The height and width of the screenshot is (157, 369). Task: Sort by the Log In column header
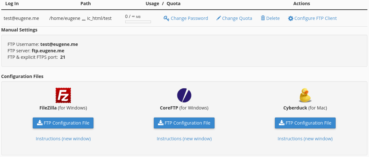(x=12, y=4)
